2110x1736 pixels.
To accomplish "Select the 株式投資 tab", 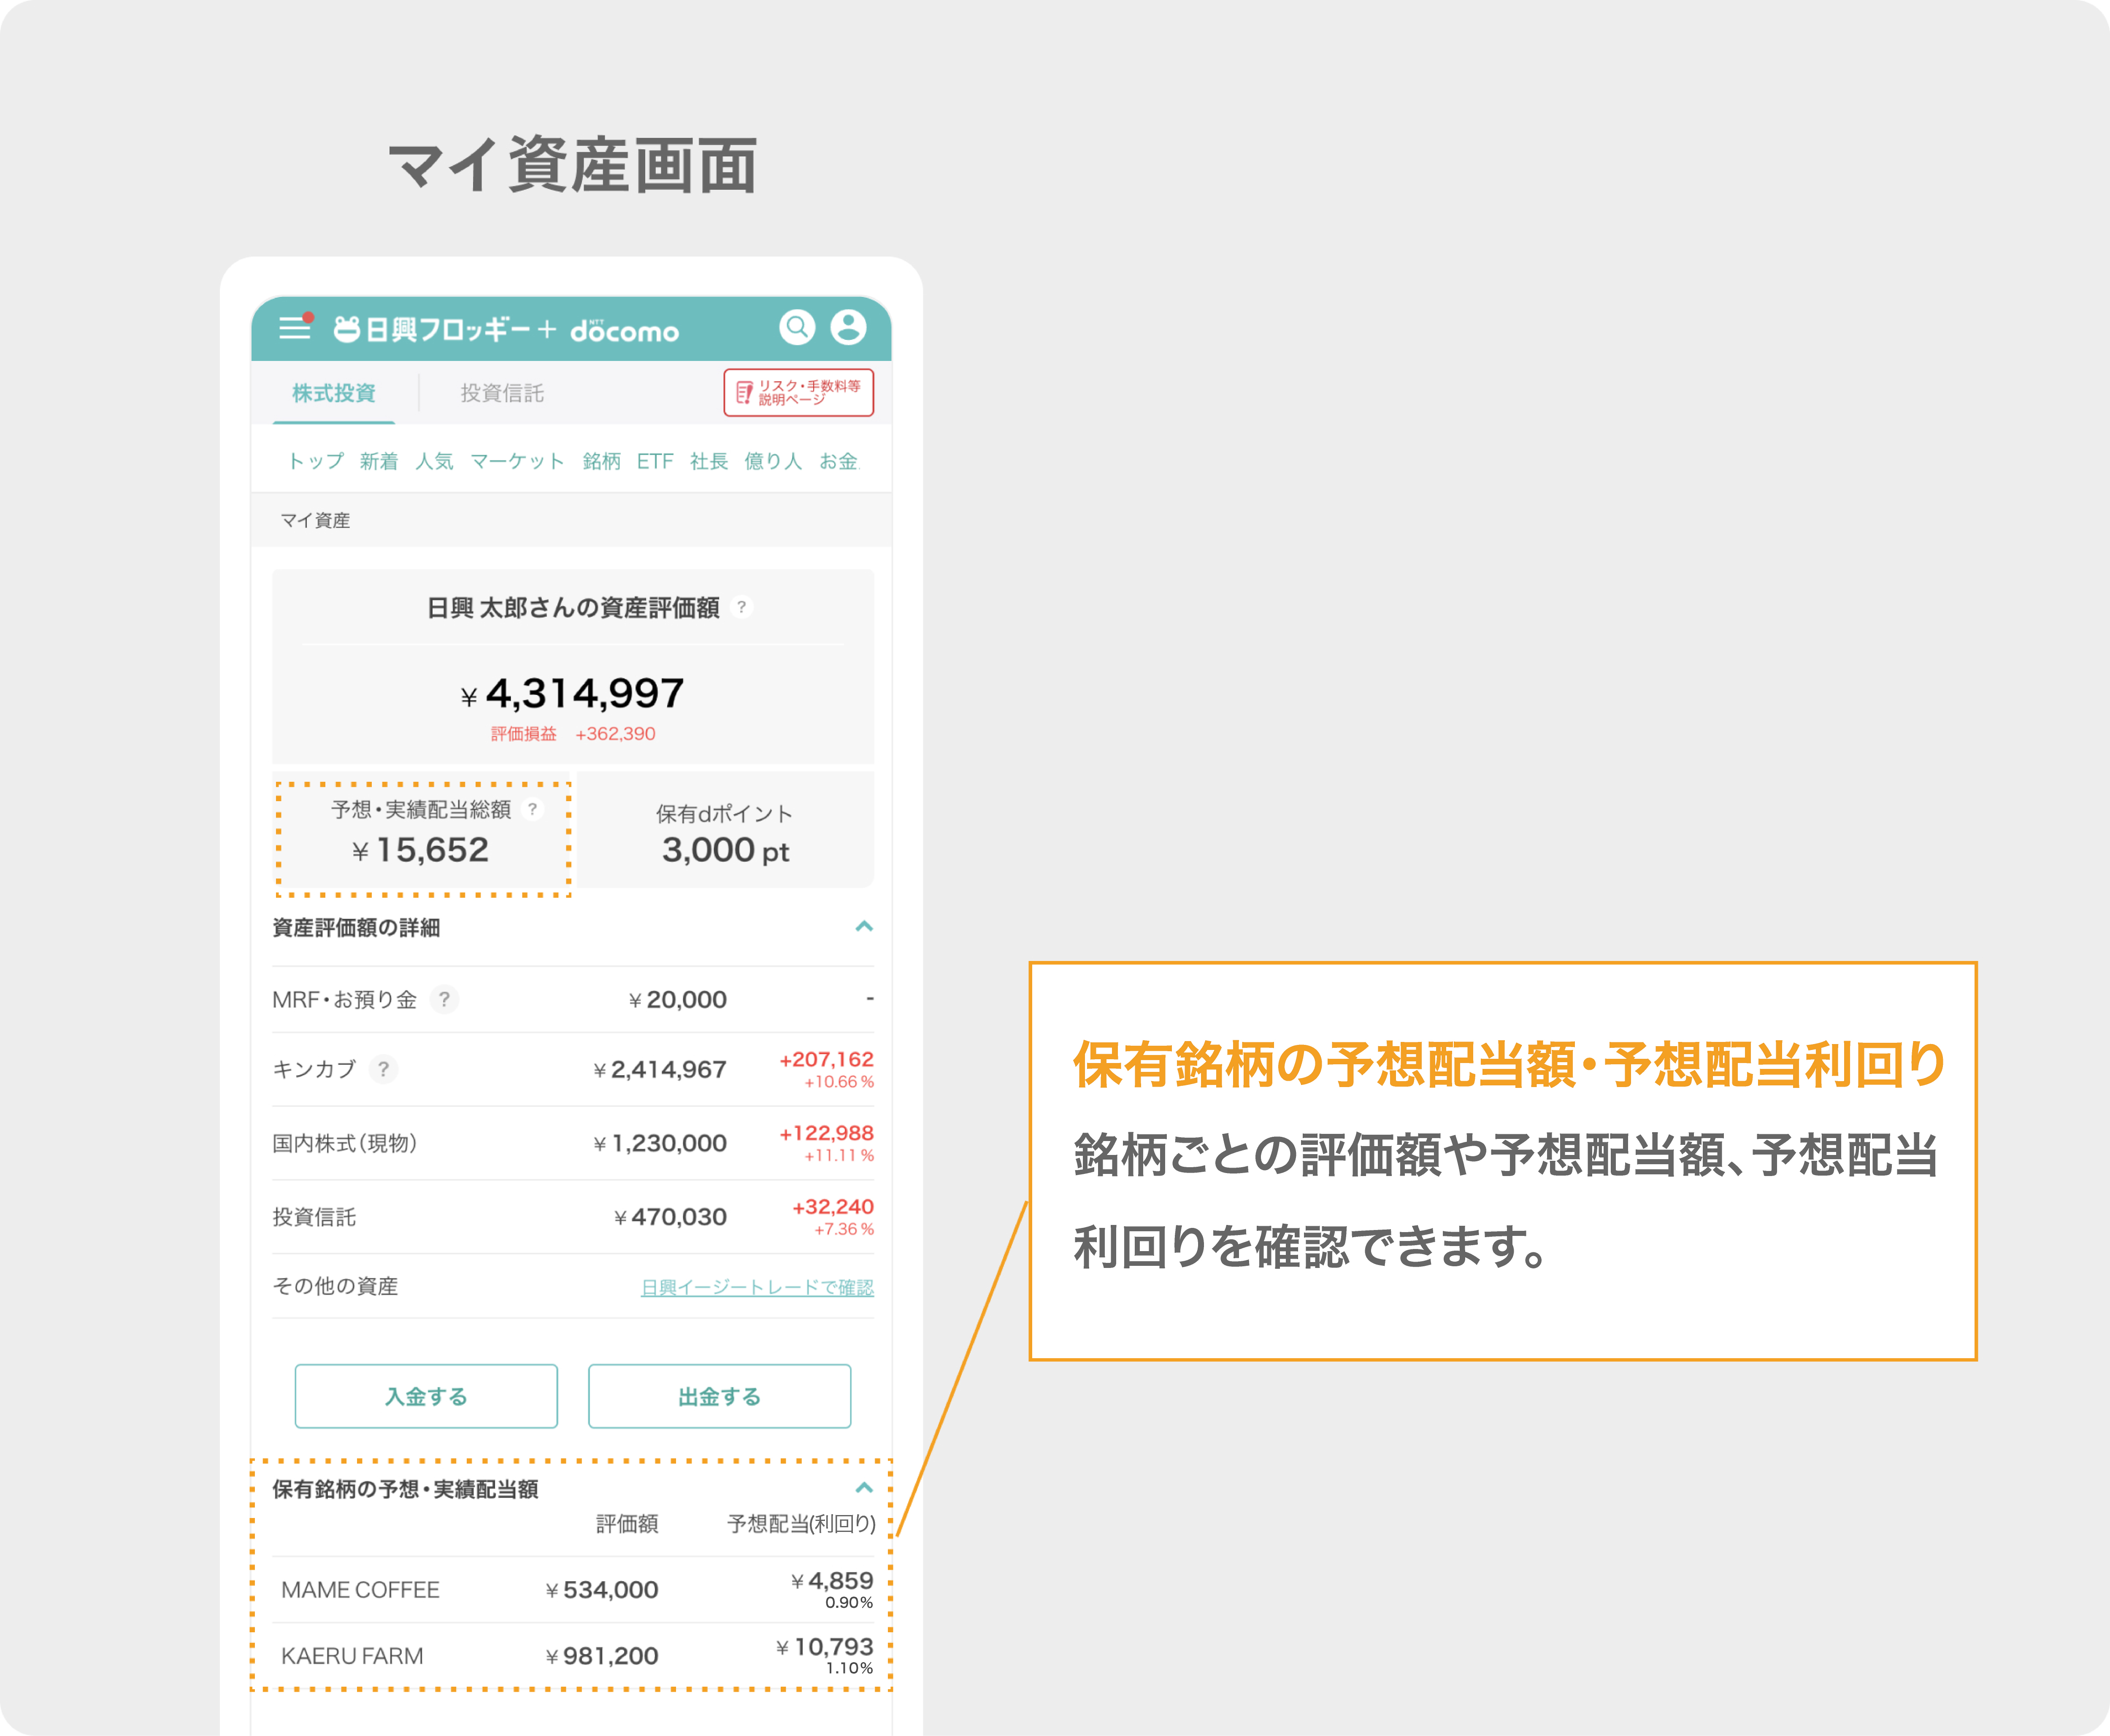I will pyautogui.click(x=333, y=393).
